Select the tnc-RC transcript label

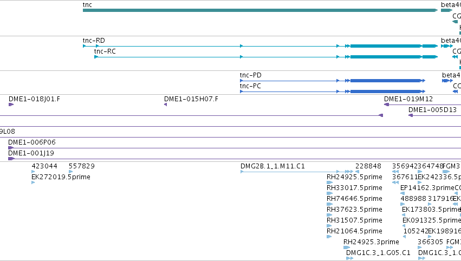tap(105, 51)
